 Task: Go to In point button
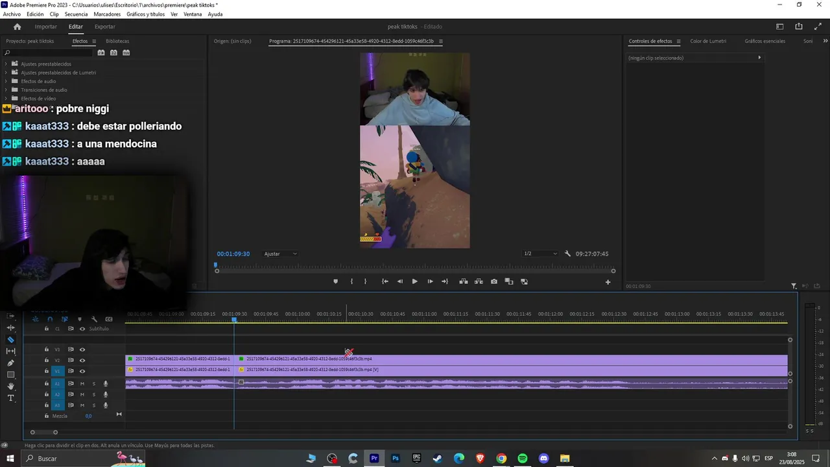[385, 281]
